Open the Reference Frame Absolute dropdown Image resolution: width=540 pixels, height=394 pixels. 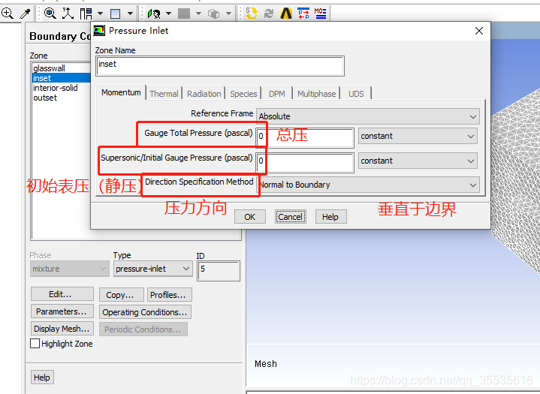click(368, 116)
